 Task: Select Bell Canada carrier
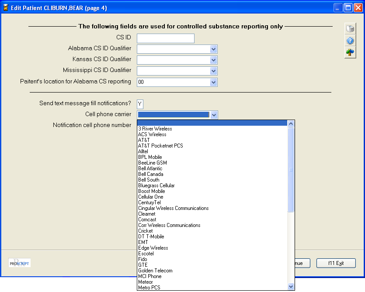coord(212,174)
